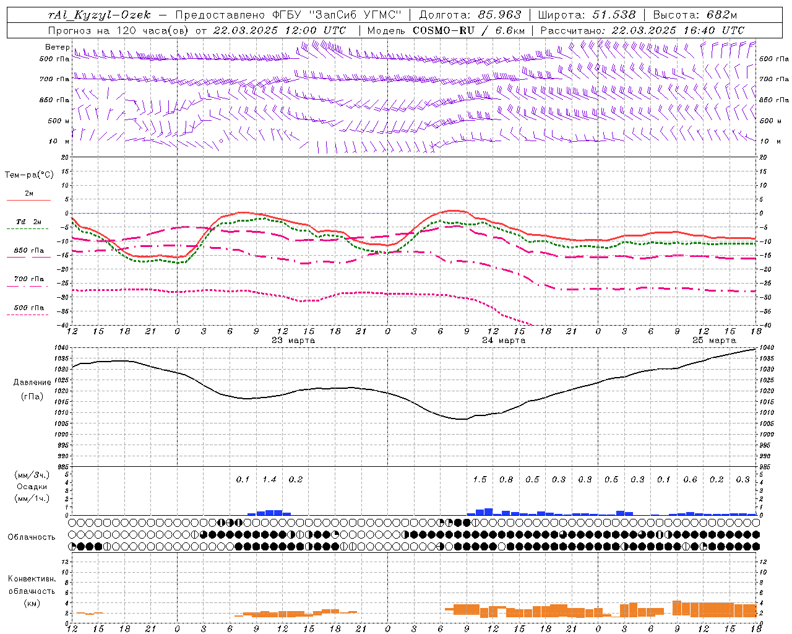Image resolution: width=792 pixels, height=634 pixels.
Task: Click the 10 м wind level label on left
Action: pos(59,141)
